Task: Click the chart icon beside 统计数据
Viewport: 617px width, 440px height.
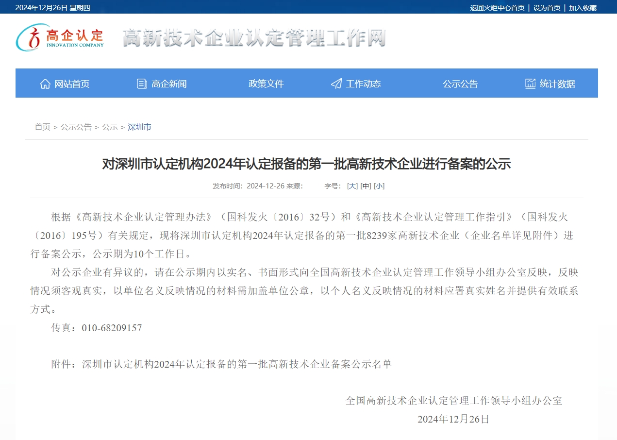Action: click(x=530, y=84)
